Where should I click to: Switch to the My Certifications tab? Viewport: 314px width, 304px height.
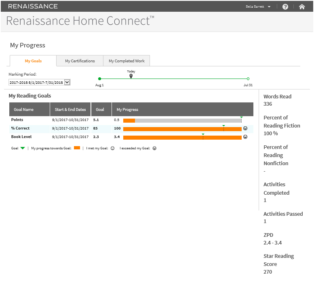point(80,61)
